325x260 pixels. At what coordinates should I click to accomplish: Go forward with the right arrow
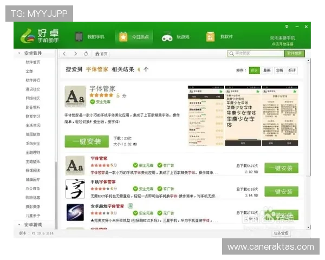[75, 54]
